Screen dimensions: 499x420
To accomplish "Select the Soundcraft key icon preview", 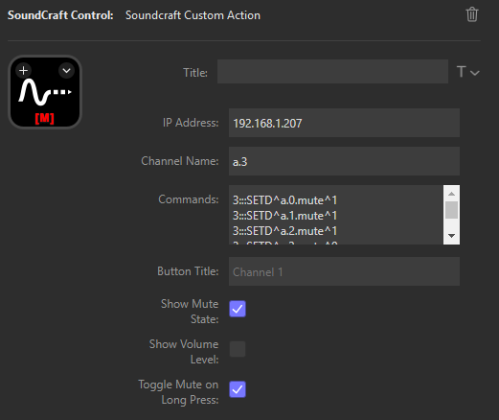I will 45,92.
